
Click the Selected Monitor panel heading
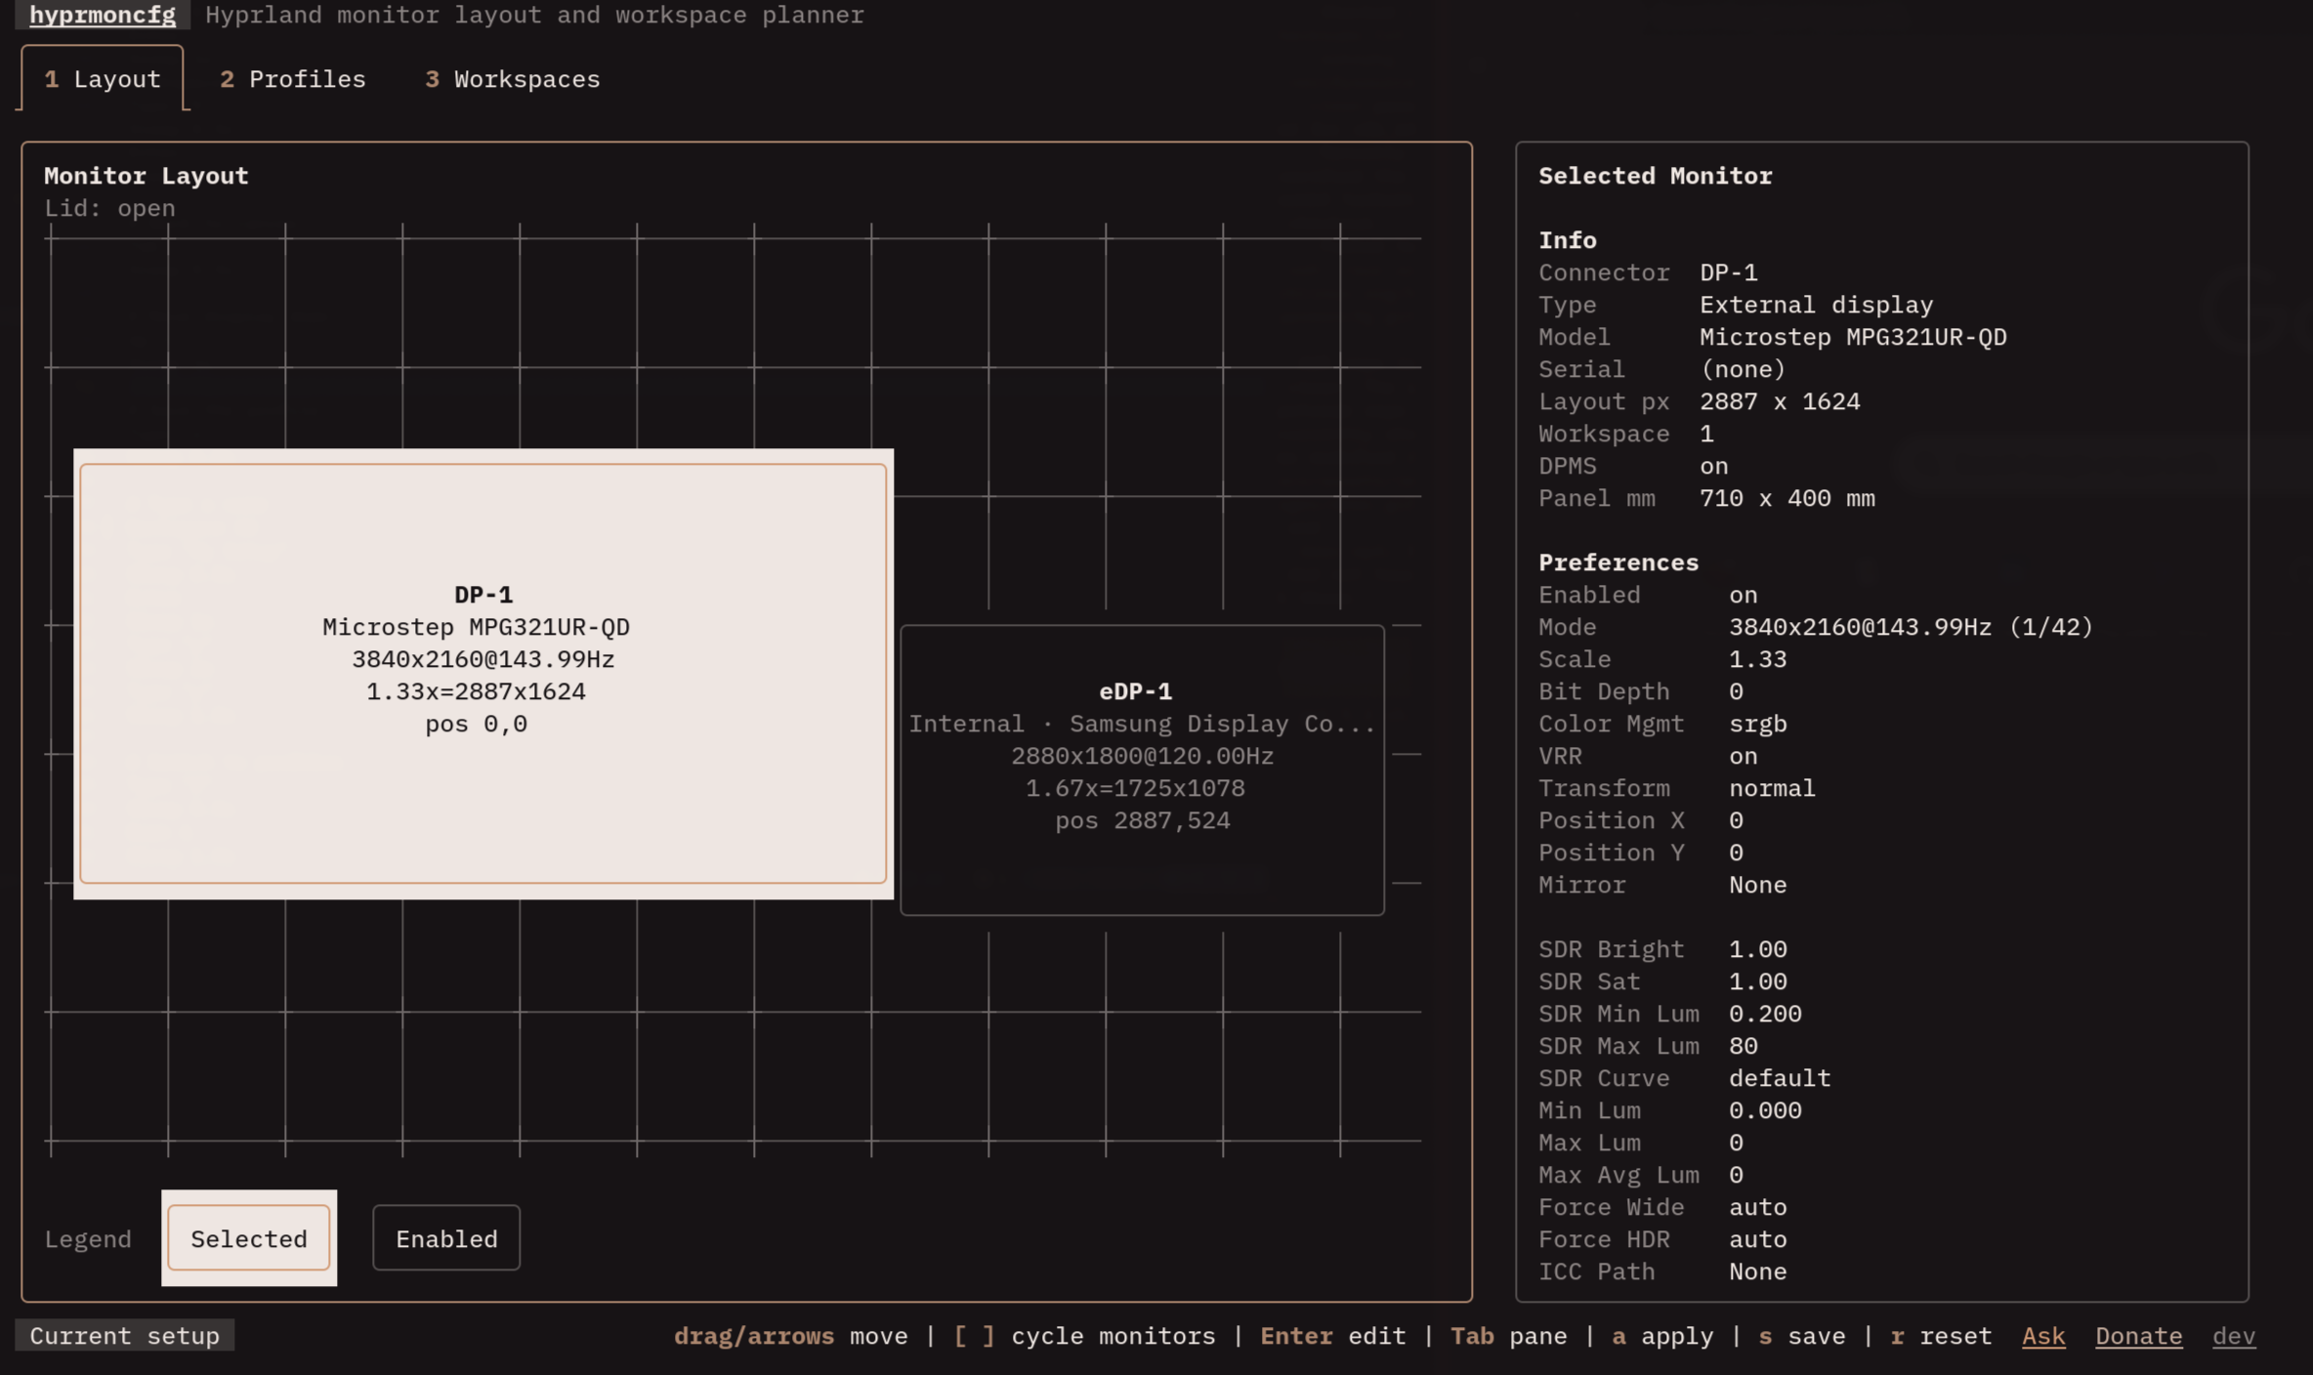point(1656,176)
